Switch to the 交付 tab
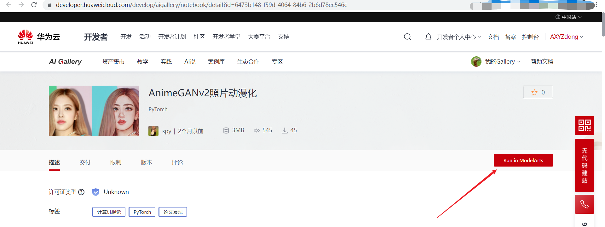The height and width of the screenshot is (227, 605). 85,162
